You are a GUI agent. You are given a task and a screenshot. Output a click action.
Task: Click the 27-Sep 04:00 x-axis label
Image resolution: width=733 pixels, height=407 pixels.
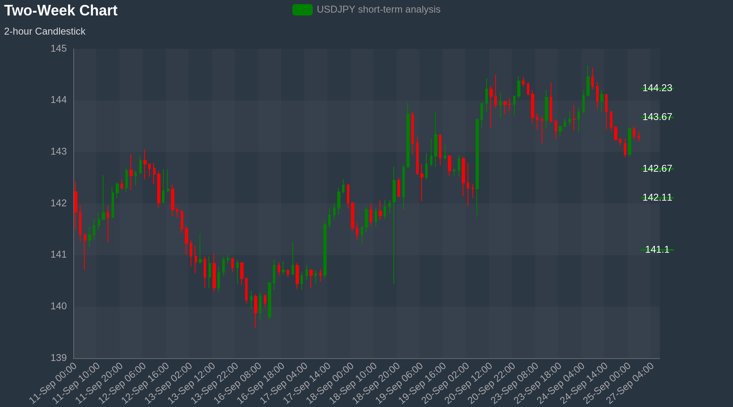point(631,383)
